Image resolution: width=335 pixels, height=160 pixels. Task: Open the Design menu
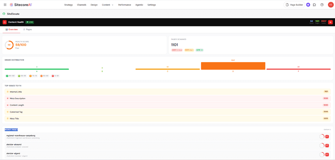pyautogui.click(x=94, y=5)
